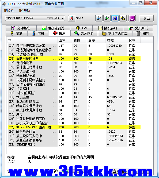Select the (C0) 断电磁头缩回计数 row
The height and width of the screenshot is (178, 159).
point(74,106)
